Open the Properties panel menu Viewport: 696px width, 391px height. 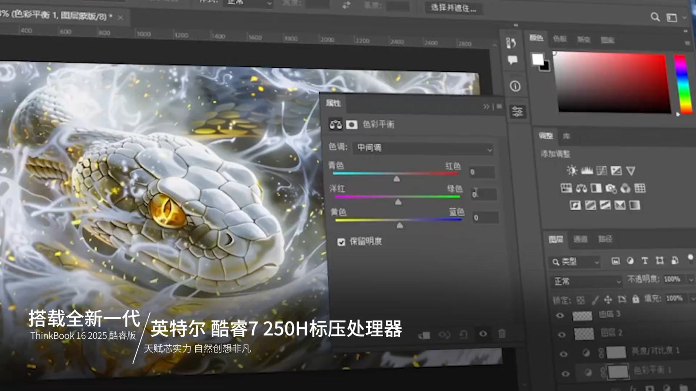[499, 106]
